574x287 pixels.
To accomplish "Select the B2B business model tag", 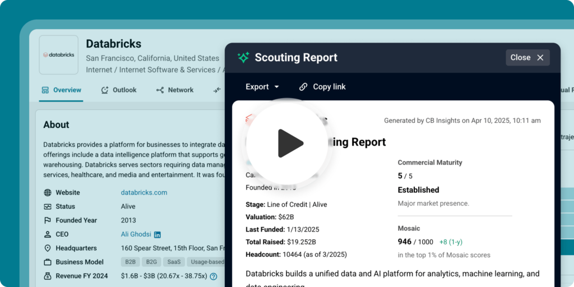I will tap(130, 262).
